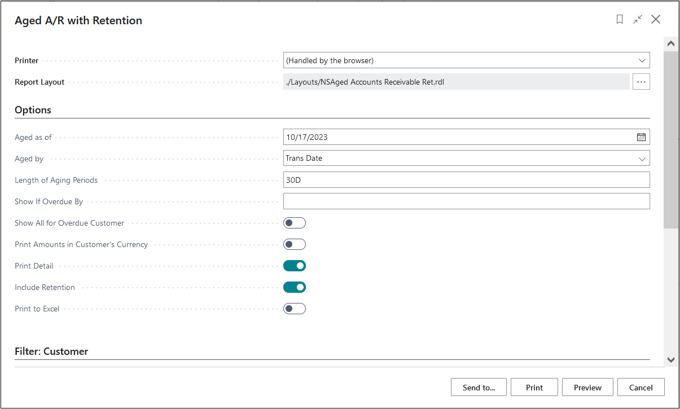Click the Report Layout ellipsis button

(641, 82)
